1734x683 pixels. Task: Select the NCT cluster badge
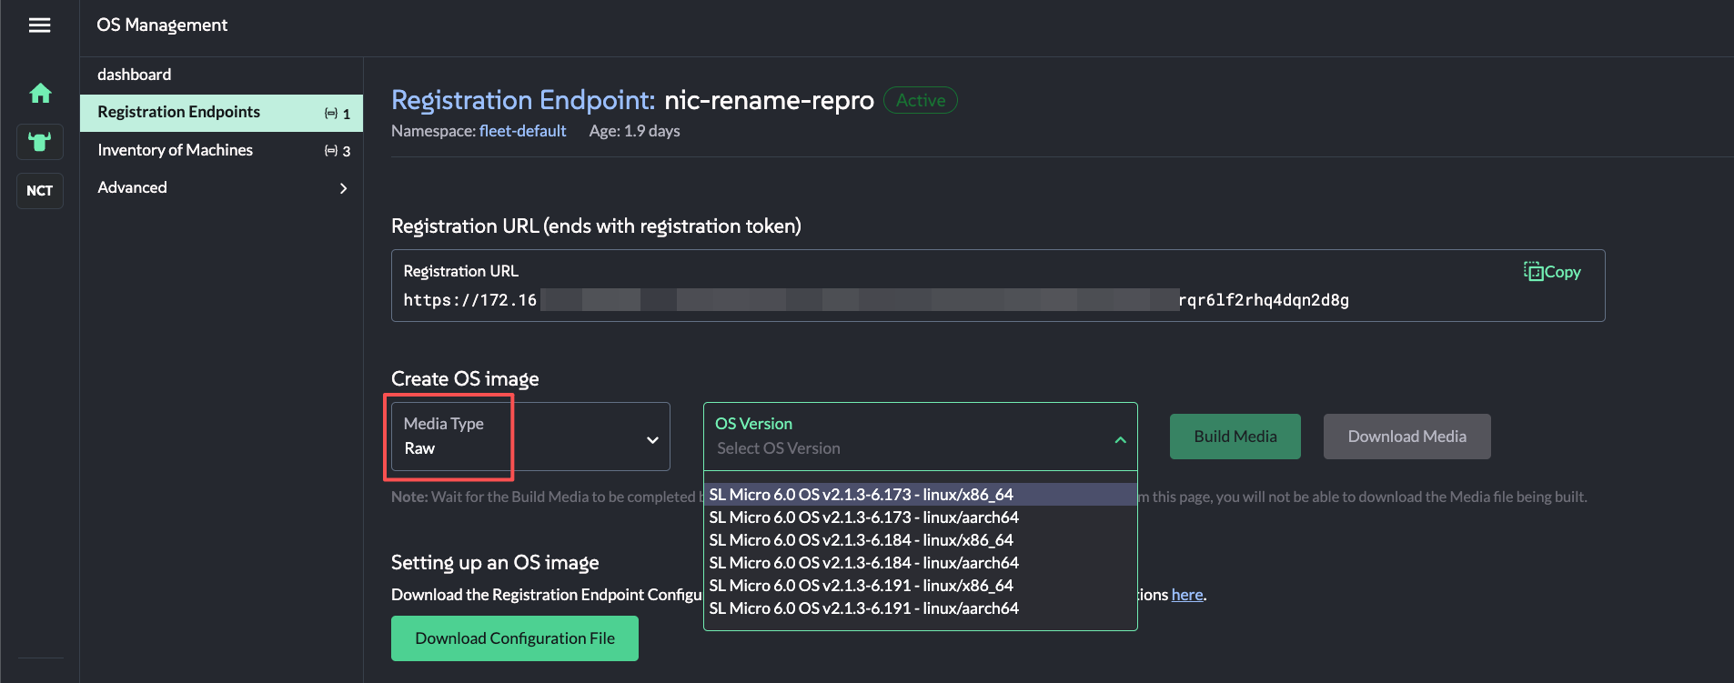[x=40, y=191]
